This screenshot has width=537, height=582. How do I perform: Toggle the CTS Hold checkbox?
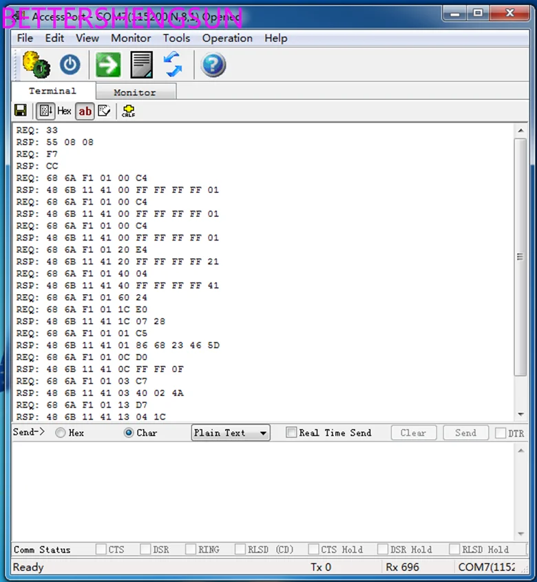[x=313, y=550]
